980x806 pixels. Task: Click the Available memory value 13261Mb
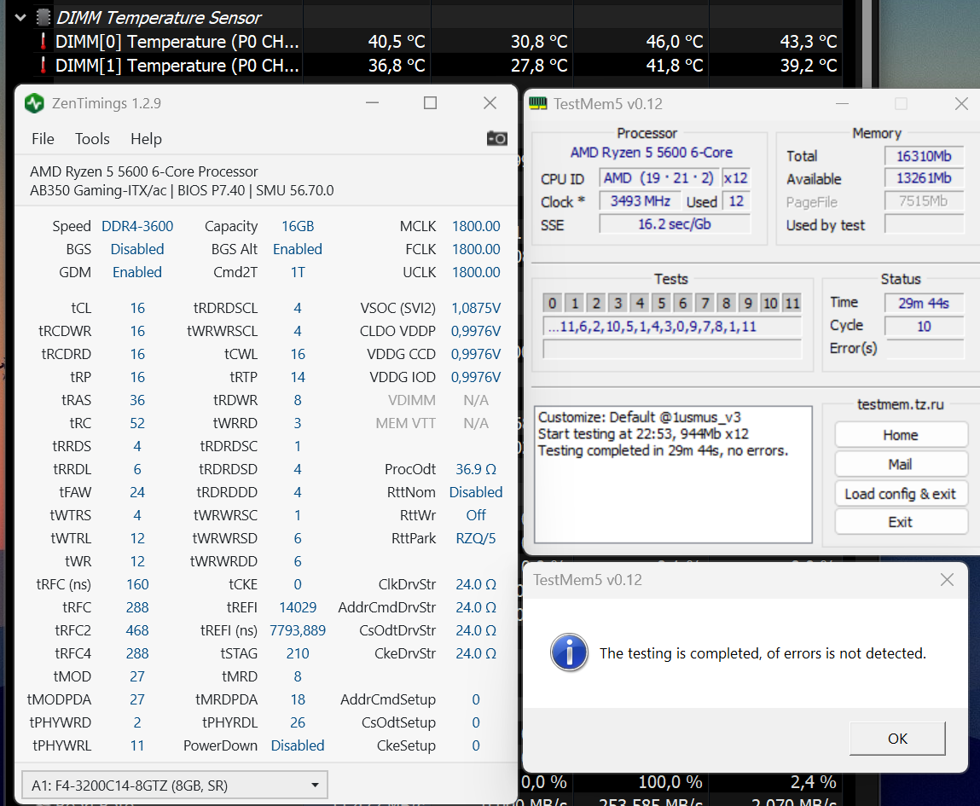[x=924, y=178]
